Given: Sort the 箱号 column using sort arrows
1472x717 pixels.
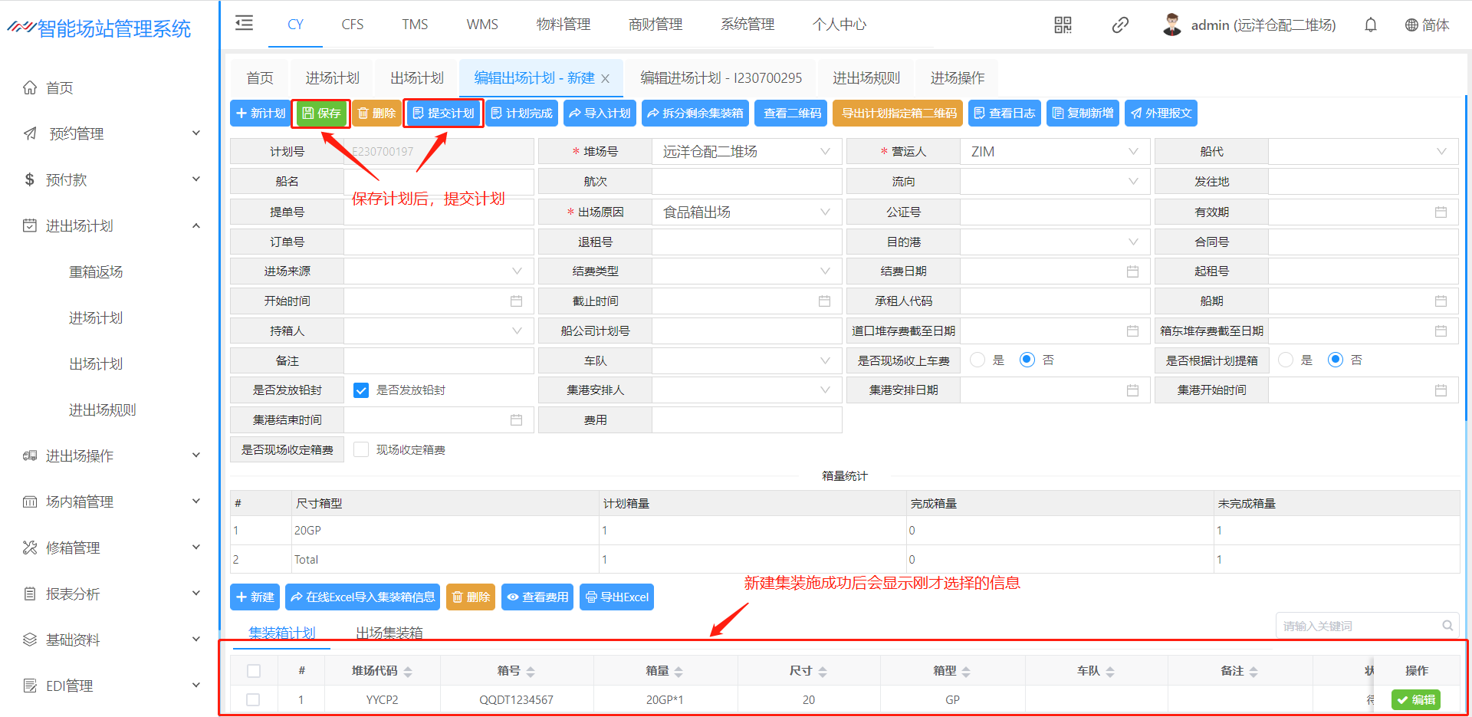Looking at the screenshot, I should click(531, 672).
